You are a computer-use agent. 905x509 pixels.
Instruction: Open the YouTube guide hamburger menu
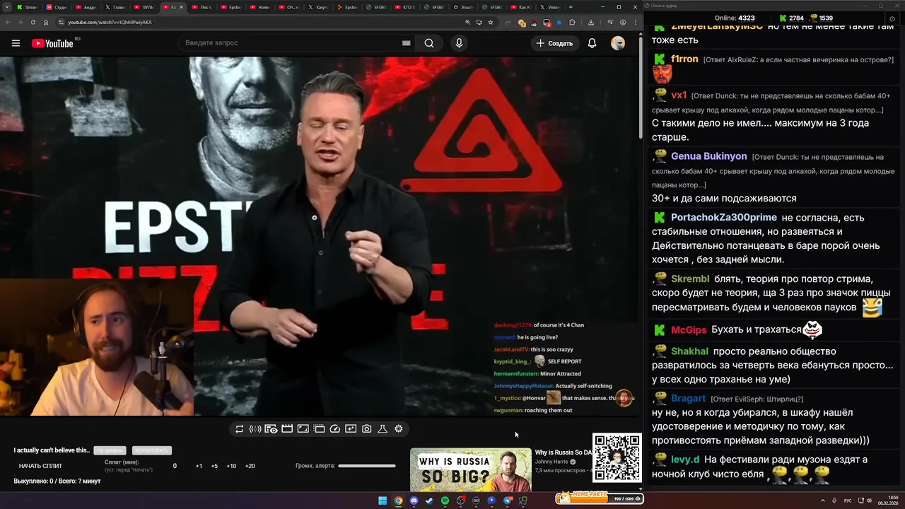click(x=16, y=43)
